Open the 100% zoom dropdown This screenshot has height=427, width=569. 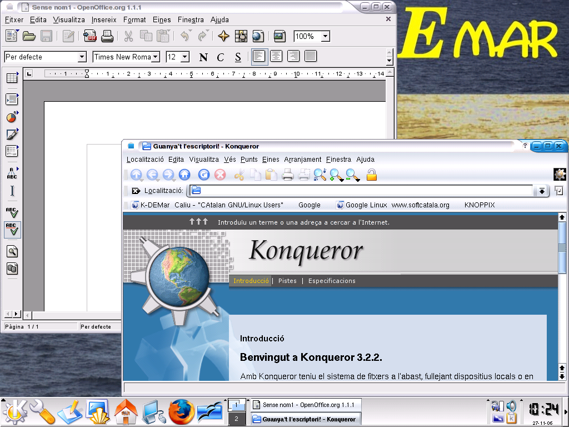coord(325,37)
